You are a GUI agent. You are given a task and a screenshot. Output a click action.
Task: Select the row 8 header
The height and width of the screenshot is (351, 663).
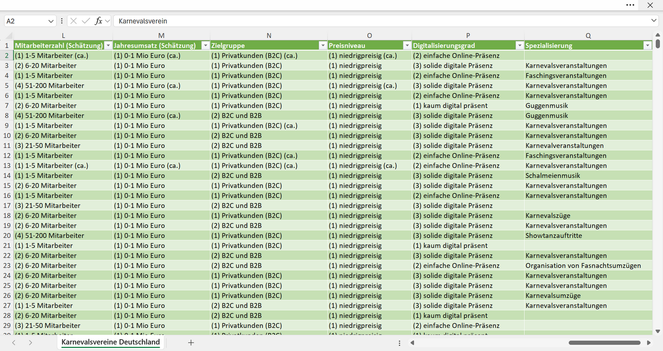click(x=7, y=115)
